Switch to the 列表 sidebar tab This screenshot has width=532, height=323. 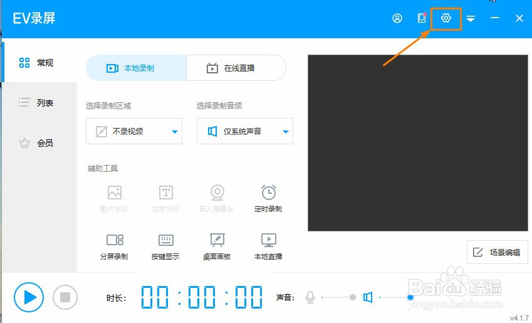pyautogui.click(x=40, y=103)
